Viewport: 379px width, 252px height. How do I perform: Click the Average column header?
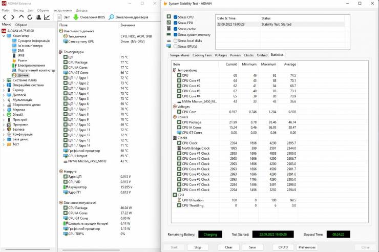pos(288,64)
